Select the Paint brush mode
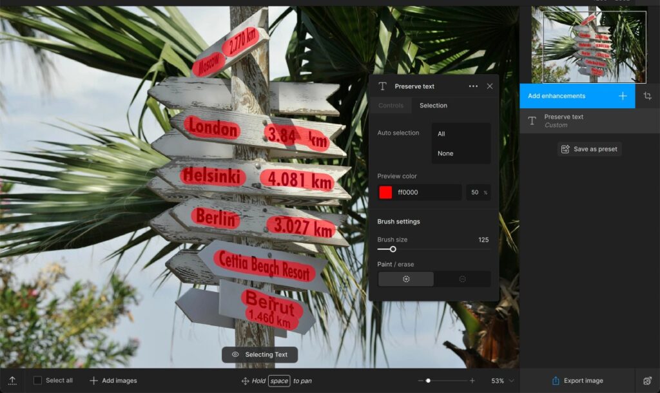Image resolution: width=660 pixels, height=393 pixels. tap(406, 279)
